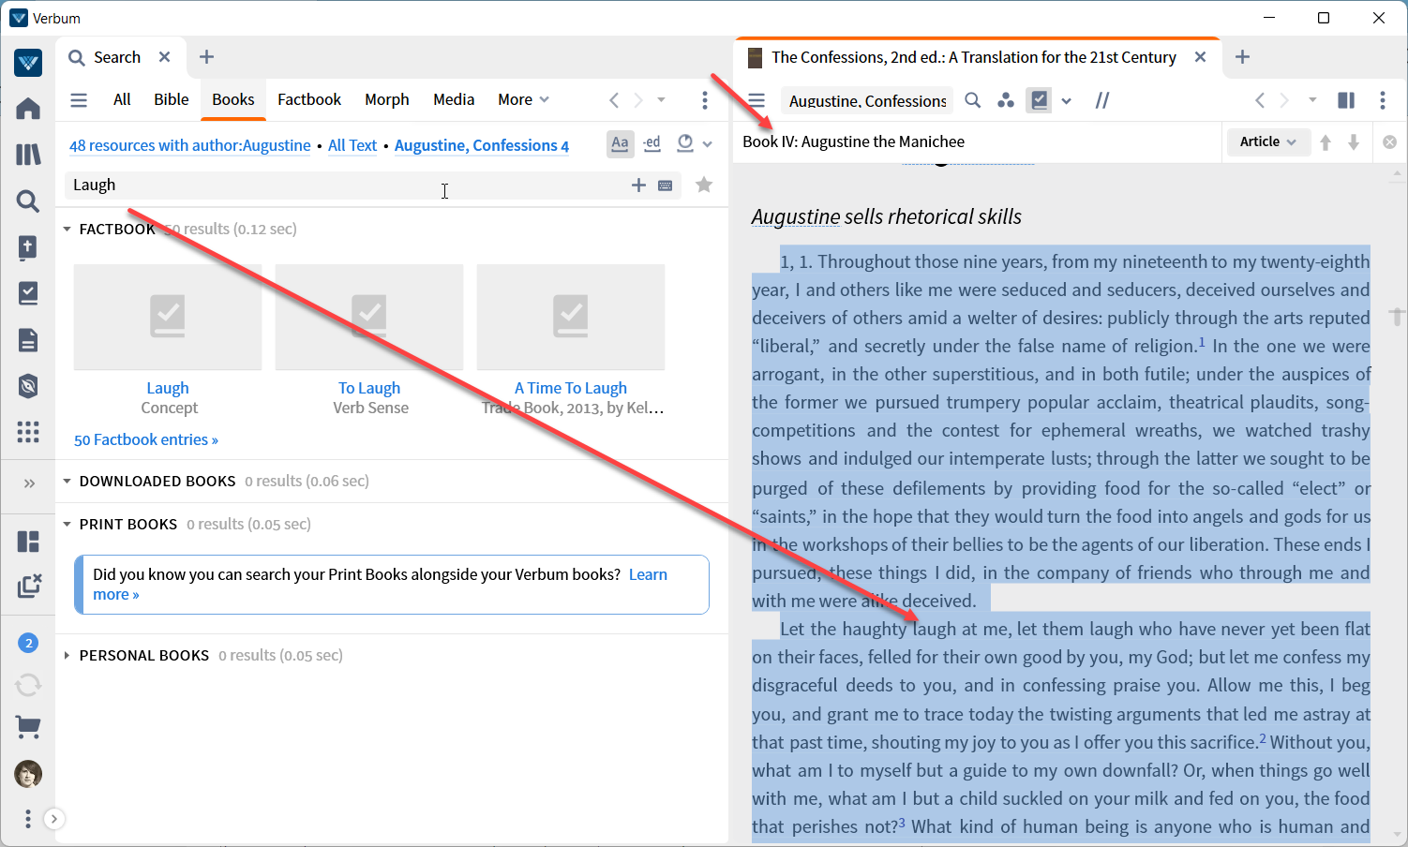Go to next article with down arrow
The image size is (1408, 847).
coord(1354,142)
